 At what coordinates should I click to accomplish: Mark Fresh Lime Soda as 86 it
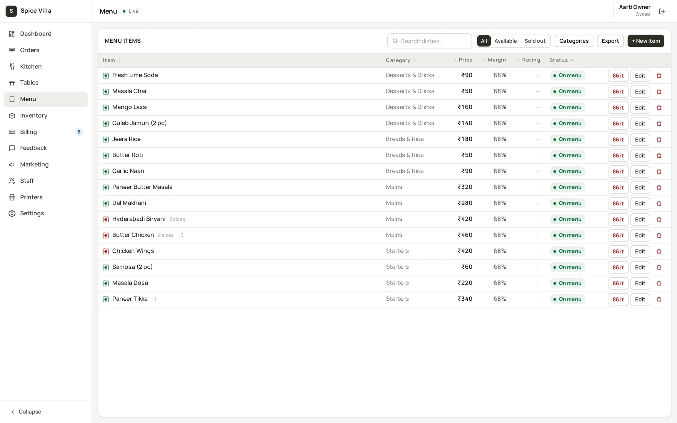618,76
